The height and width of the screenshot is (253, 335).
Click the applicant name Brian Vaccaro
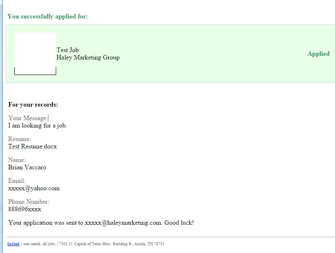(27, 167)
